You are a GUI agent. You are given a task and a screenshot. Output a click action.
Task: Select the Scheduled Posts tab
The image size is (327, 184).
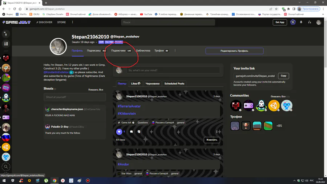174,83
